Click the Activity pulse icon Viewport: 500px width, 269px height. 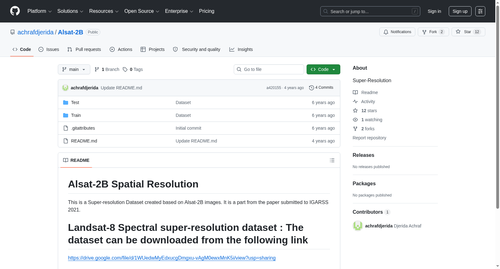355,102
